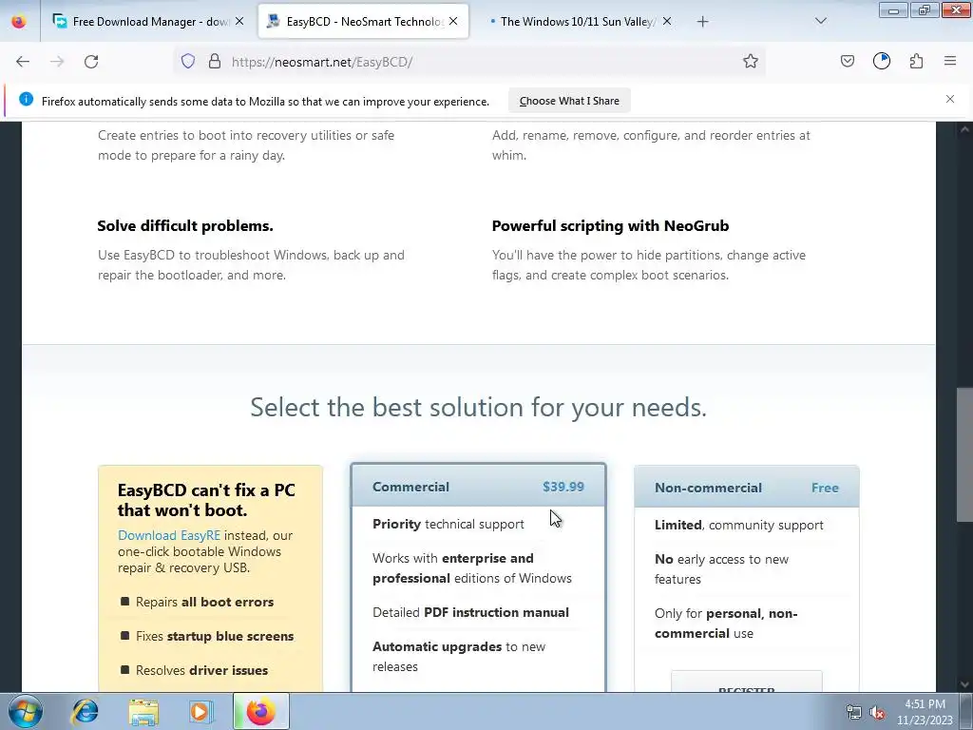Open Windows Media Player from taskbar
This screenshot has height=730, width=973.
pos(201,711)
